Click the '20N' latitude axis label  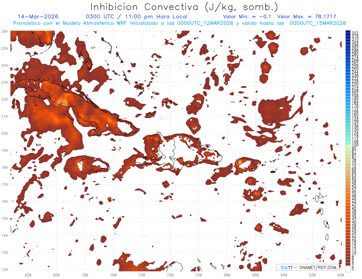pos(4,133)
